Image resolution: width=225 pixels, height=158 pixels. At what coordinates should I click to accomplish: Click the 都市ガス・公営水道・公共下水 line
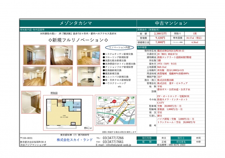174,90
